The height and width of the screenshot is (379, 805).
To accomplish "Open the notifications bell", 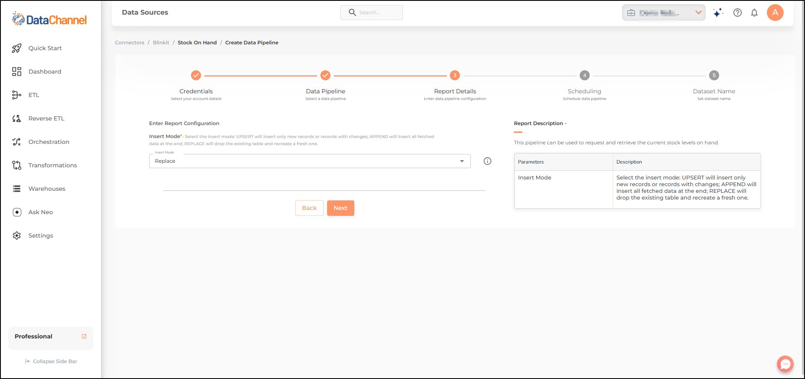I will (x=754, y=13).
